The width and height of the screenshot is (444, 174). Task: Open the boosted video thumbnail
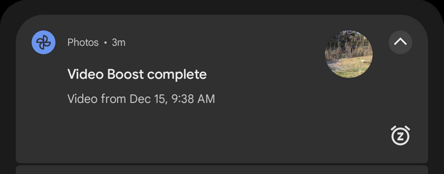tap(349, 54)
